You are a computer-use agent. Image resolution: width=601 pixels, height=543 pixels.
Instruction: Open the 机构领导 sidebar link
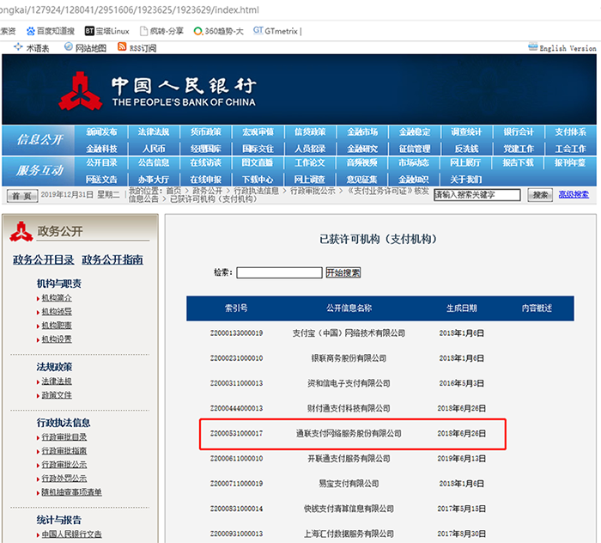coord(57,312)
